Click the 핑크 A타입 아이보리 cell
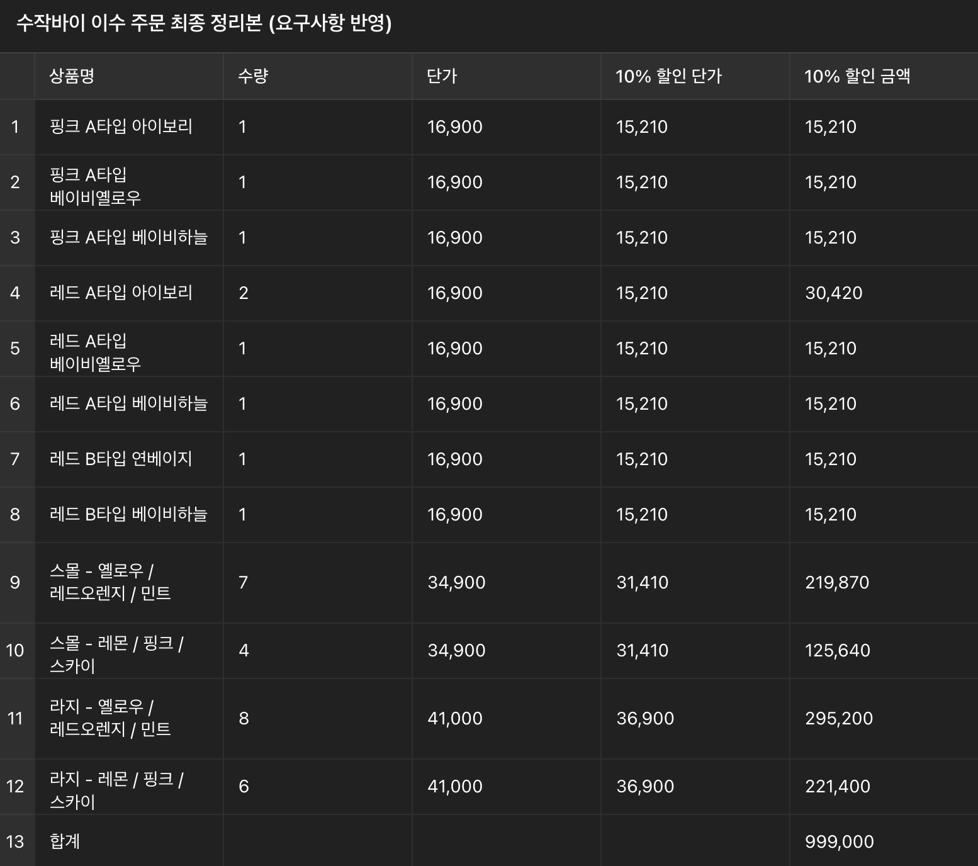The image size is (978, 866). coord(121,127)
